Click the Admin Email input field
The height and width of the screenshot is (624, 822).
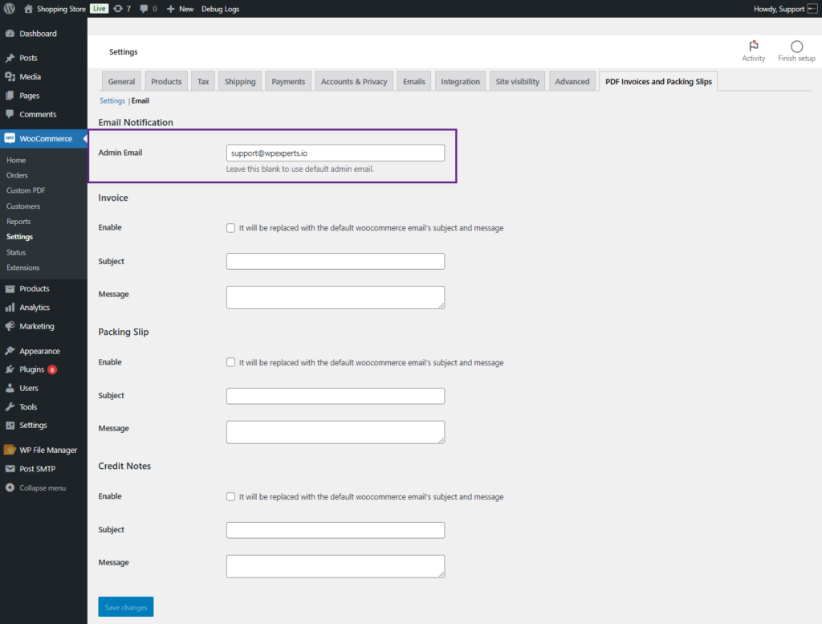[336, 153]
